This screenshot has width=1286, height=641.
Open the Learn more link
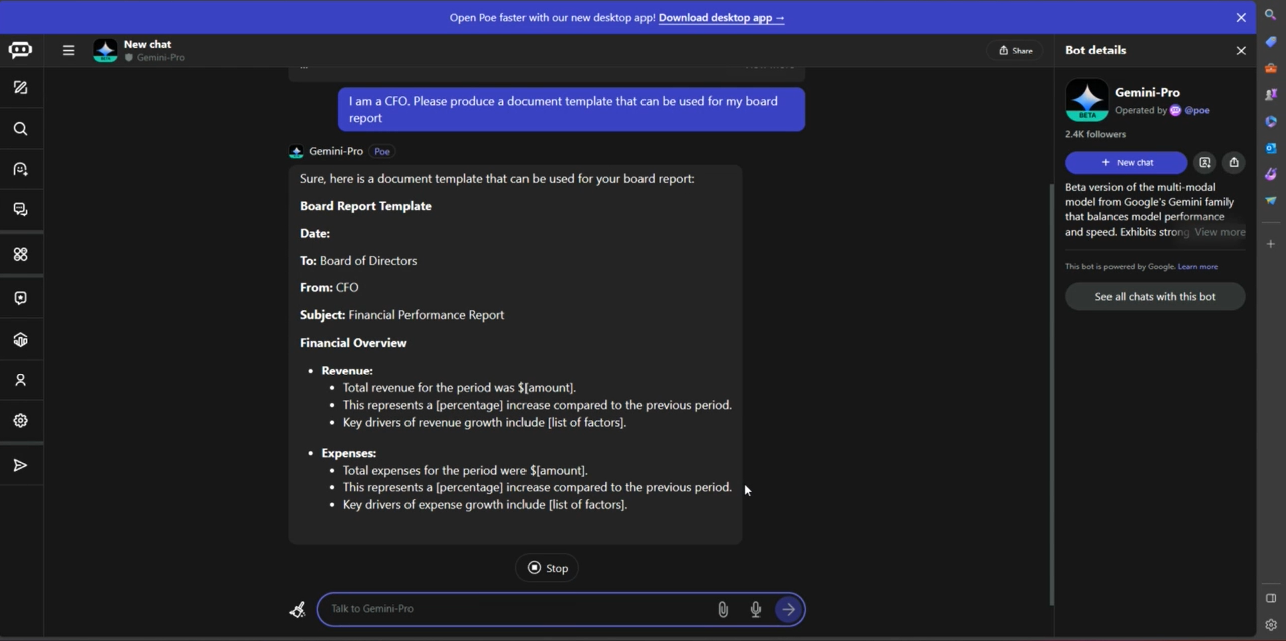[x=1198, y=266]
